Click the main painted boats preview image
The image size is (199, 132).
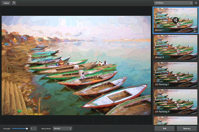tap(76, 66)
